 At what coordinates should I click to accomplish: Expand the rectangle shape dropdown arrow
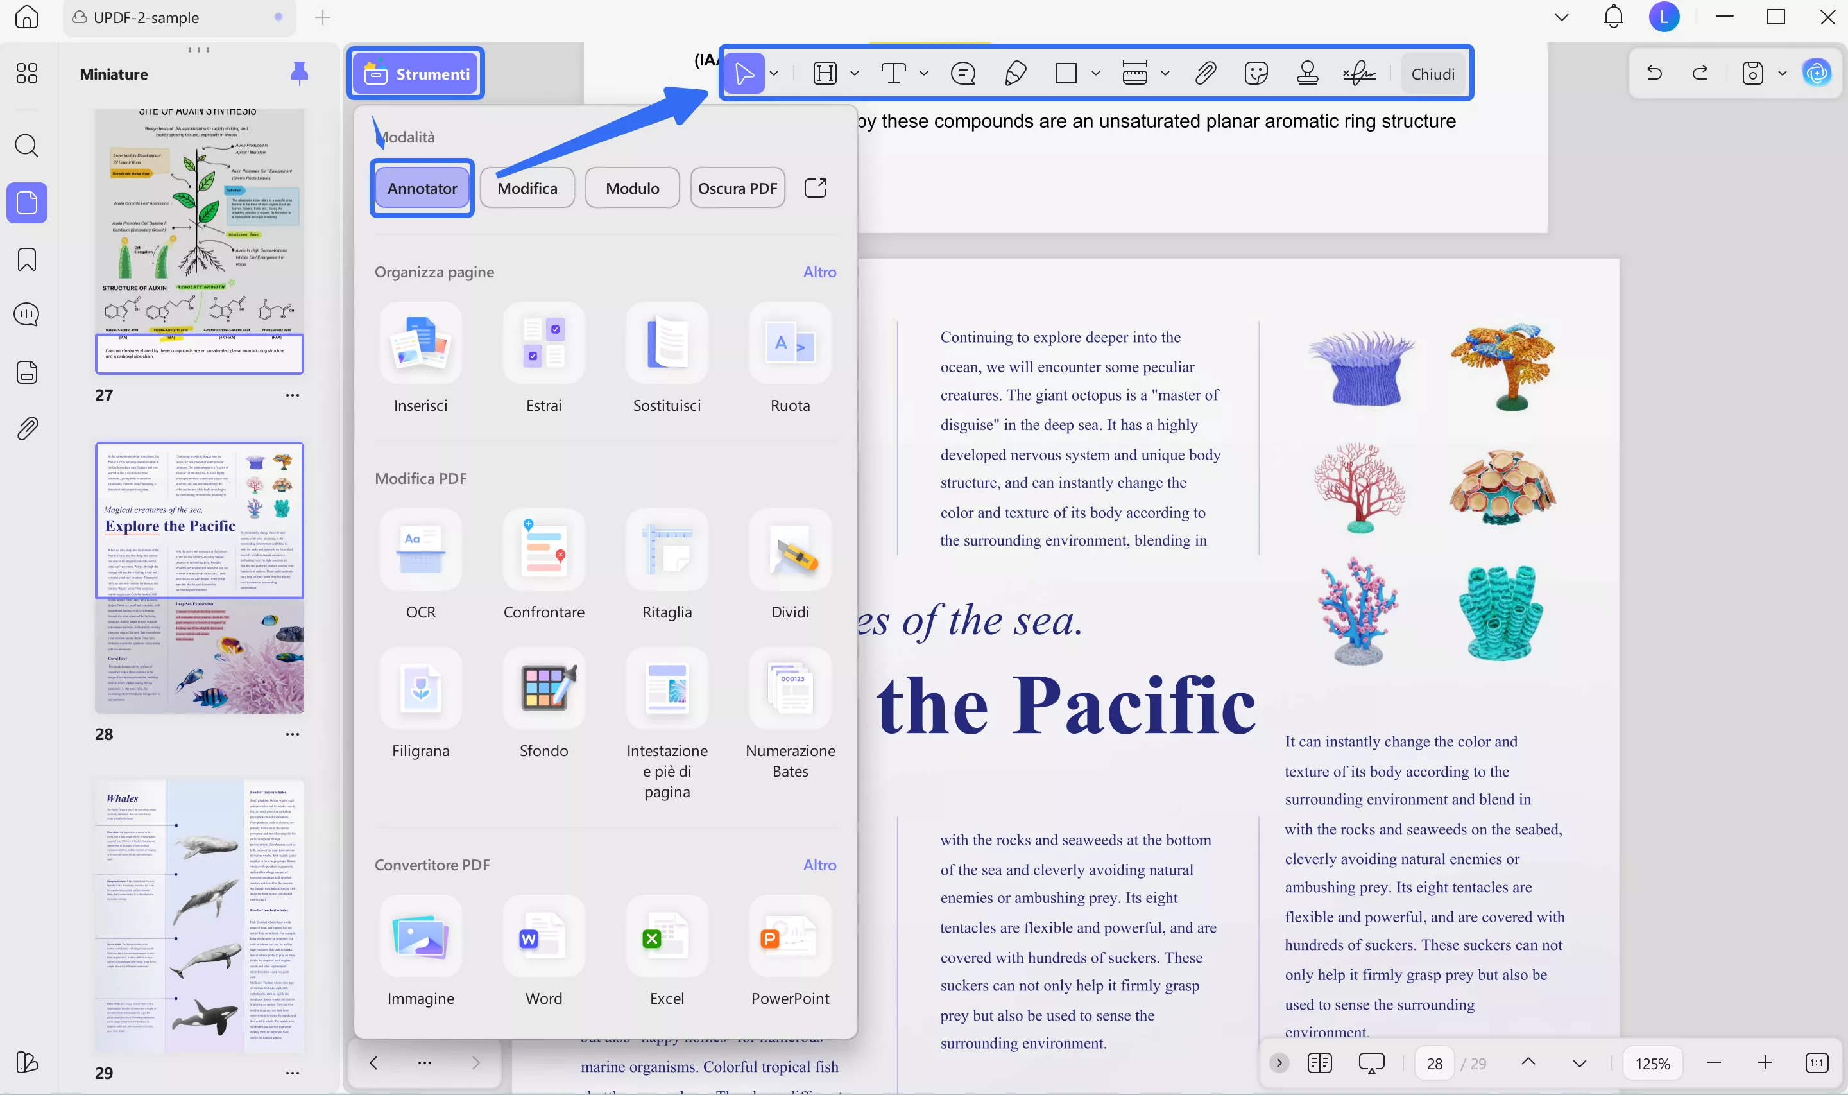click(x=1095, y=73)
